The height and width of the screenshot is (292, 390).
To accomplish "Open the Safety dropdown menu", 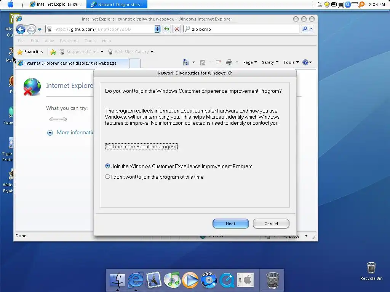I will (x=270, y=62).
